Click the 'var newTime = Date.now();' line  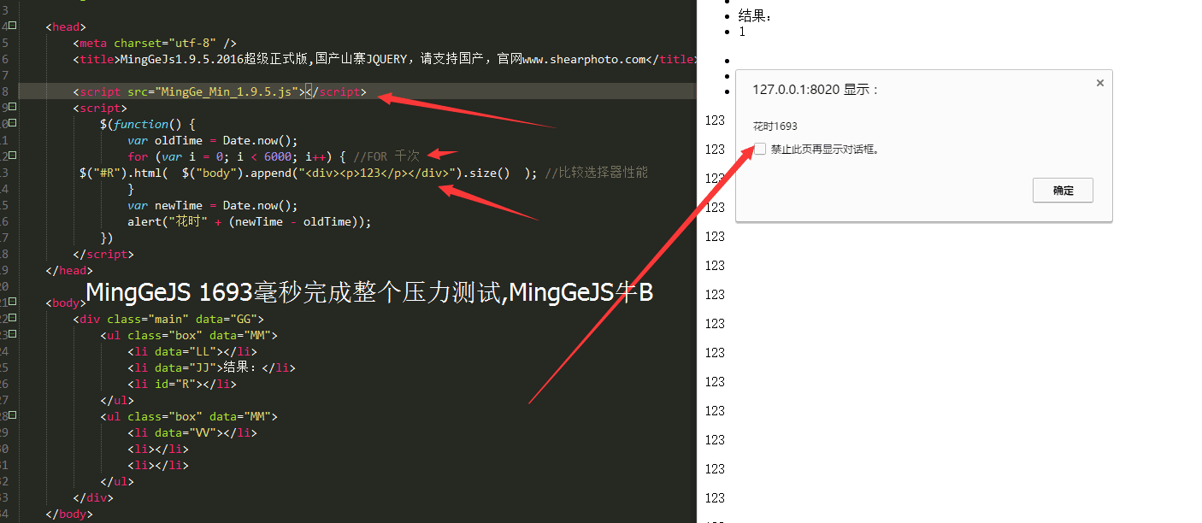[x=212, y=205]
